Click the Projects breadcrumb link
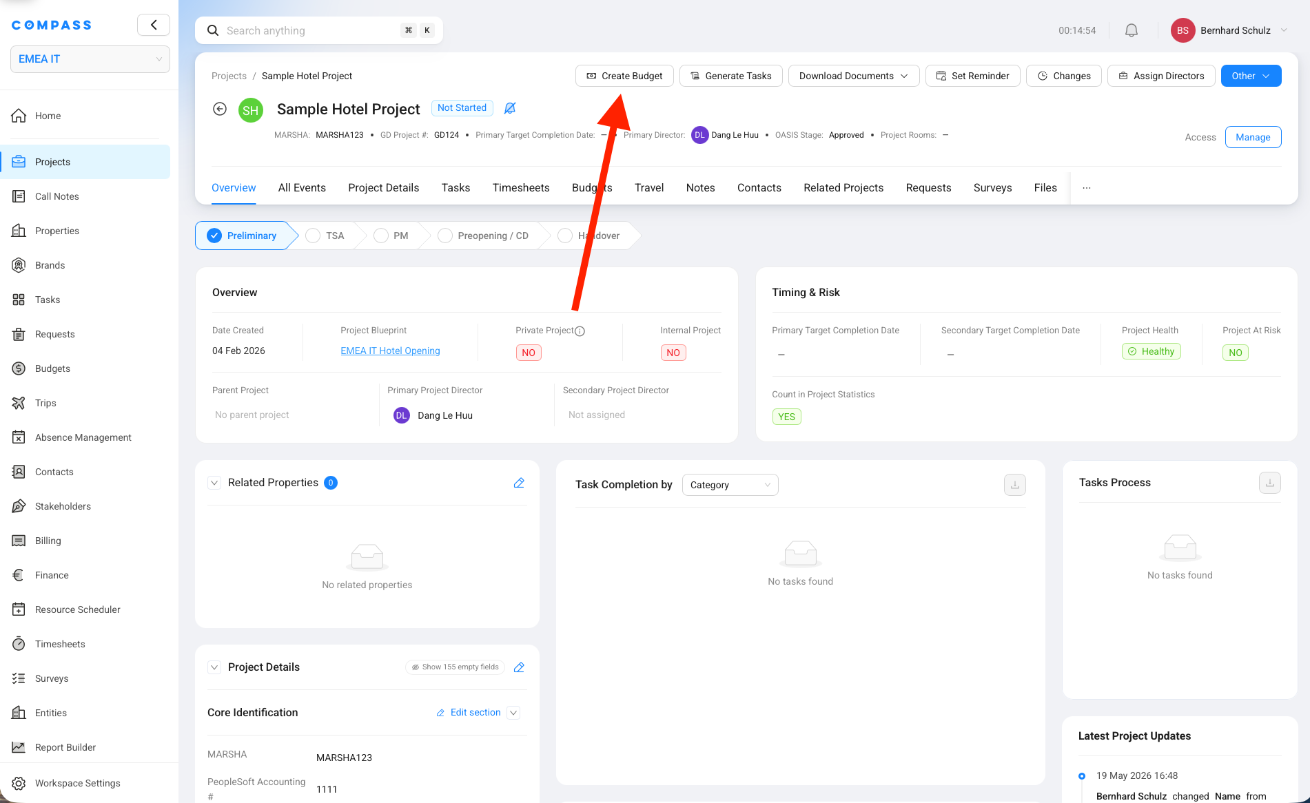Viewport: 1310px width, 803px height. point(229,76)
